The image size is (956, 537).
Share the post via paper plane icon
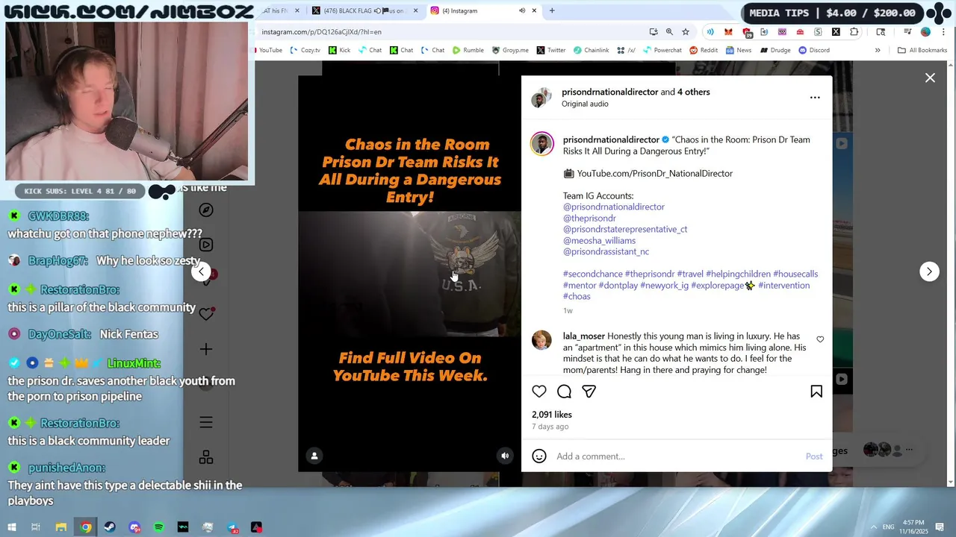[589, 392]
